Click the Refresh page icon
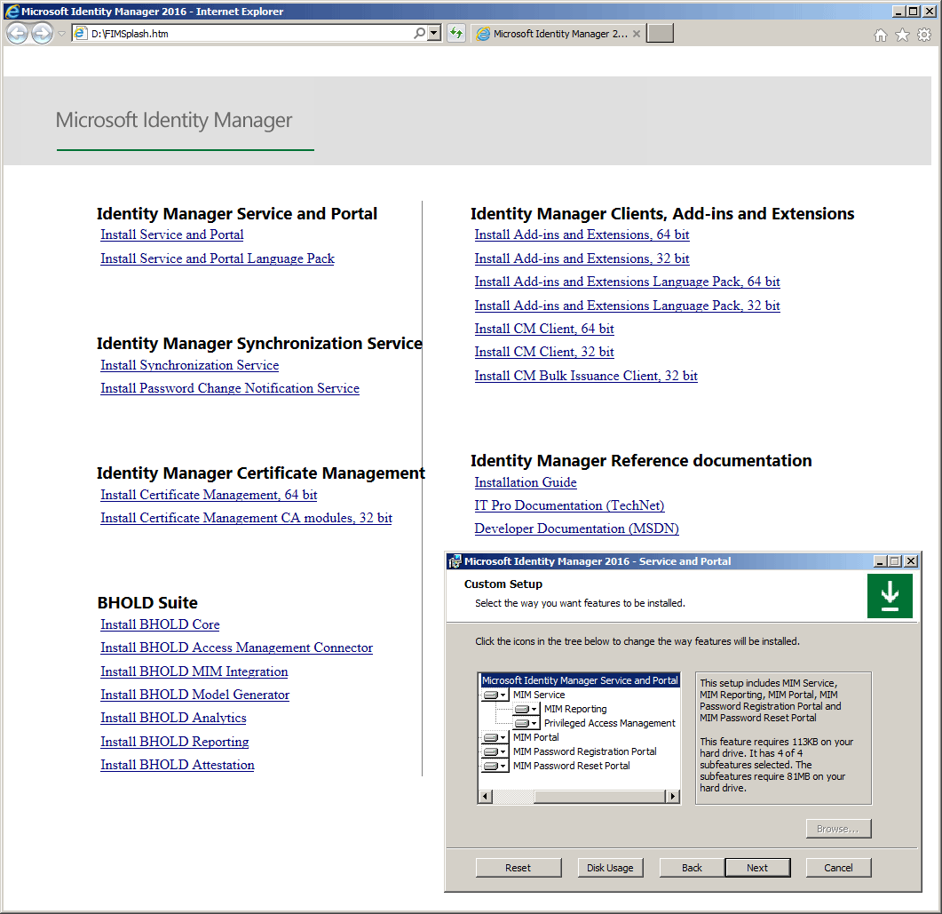Viewport: 942px width, 914px height. [456, 34]
